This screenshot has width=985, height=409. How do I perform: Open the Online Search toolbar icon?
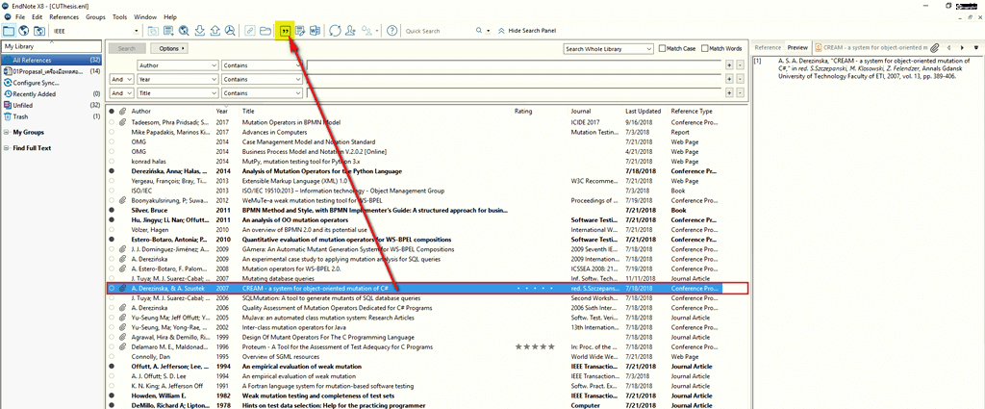[184, 31]
